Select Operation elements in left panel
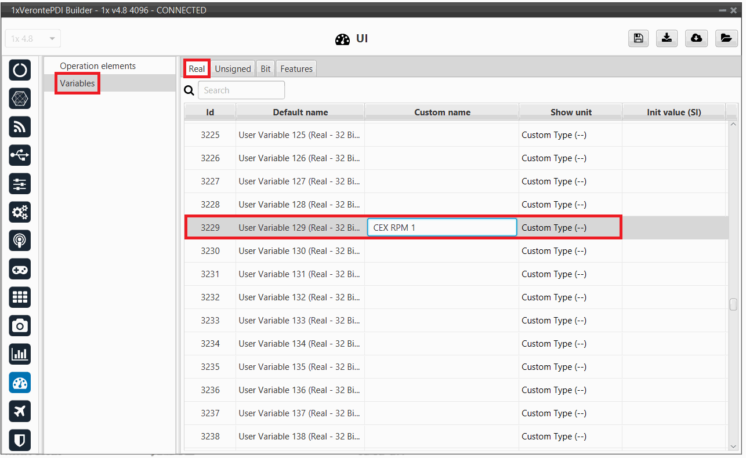 point(97,66)
